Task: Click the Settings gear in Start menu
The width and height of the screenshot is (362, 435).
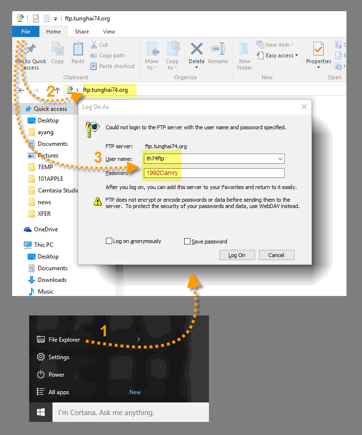Action: [41, 357]
